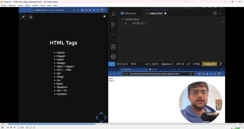This screenshot has height=129, width=244.
Task: Open the VS Code remote window indicator
Action: click(112, 64)
